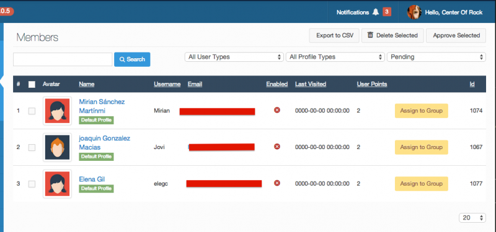Image resolution: width=496 pixels, height=232 pixels.
Task: Toggle enabled status icon for Jovi
Action: tap(277, 147)
